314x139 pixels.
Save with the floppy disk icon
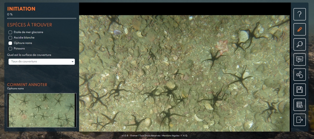300,90
